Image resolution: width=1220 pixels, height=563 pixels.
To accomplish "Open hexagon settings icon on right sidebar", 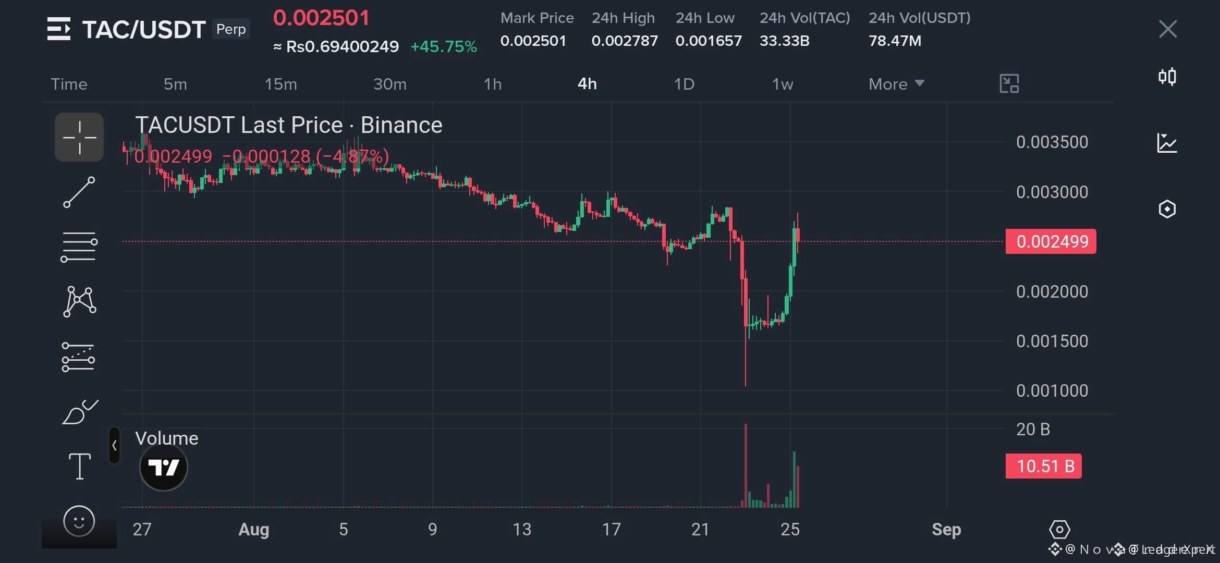I will [1167, 209].
